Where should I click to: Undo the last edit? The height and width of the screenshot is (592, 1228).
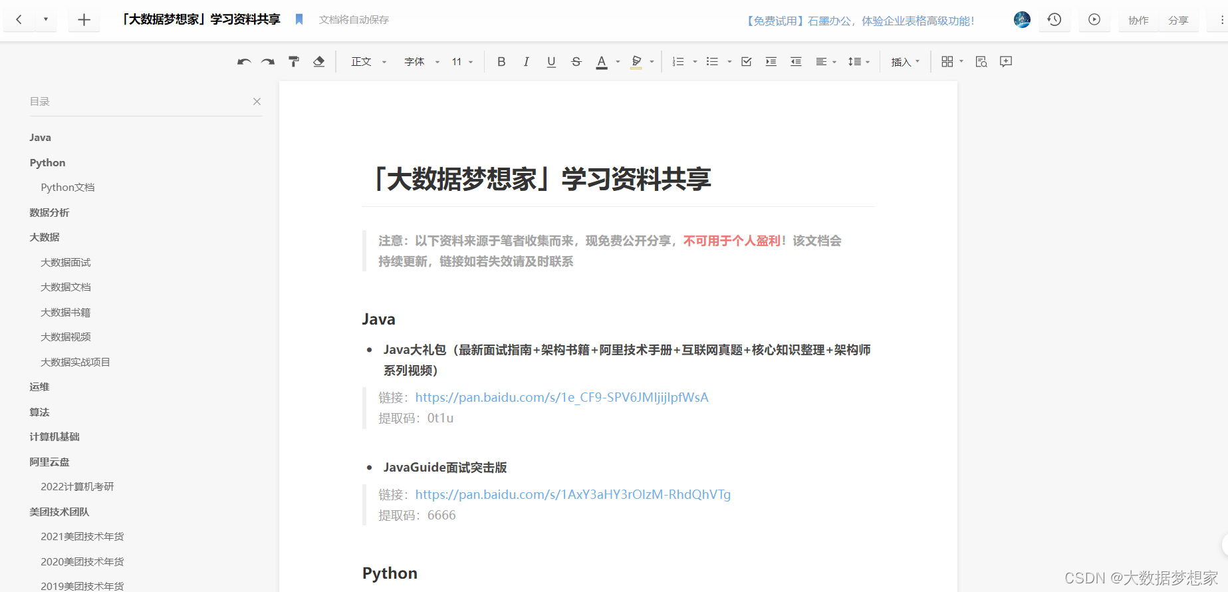point(244,62)
